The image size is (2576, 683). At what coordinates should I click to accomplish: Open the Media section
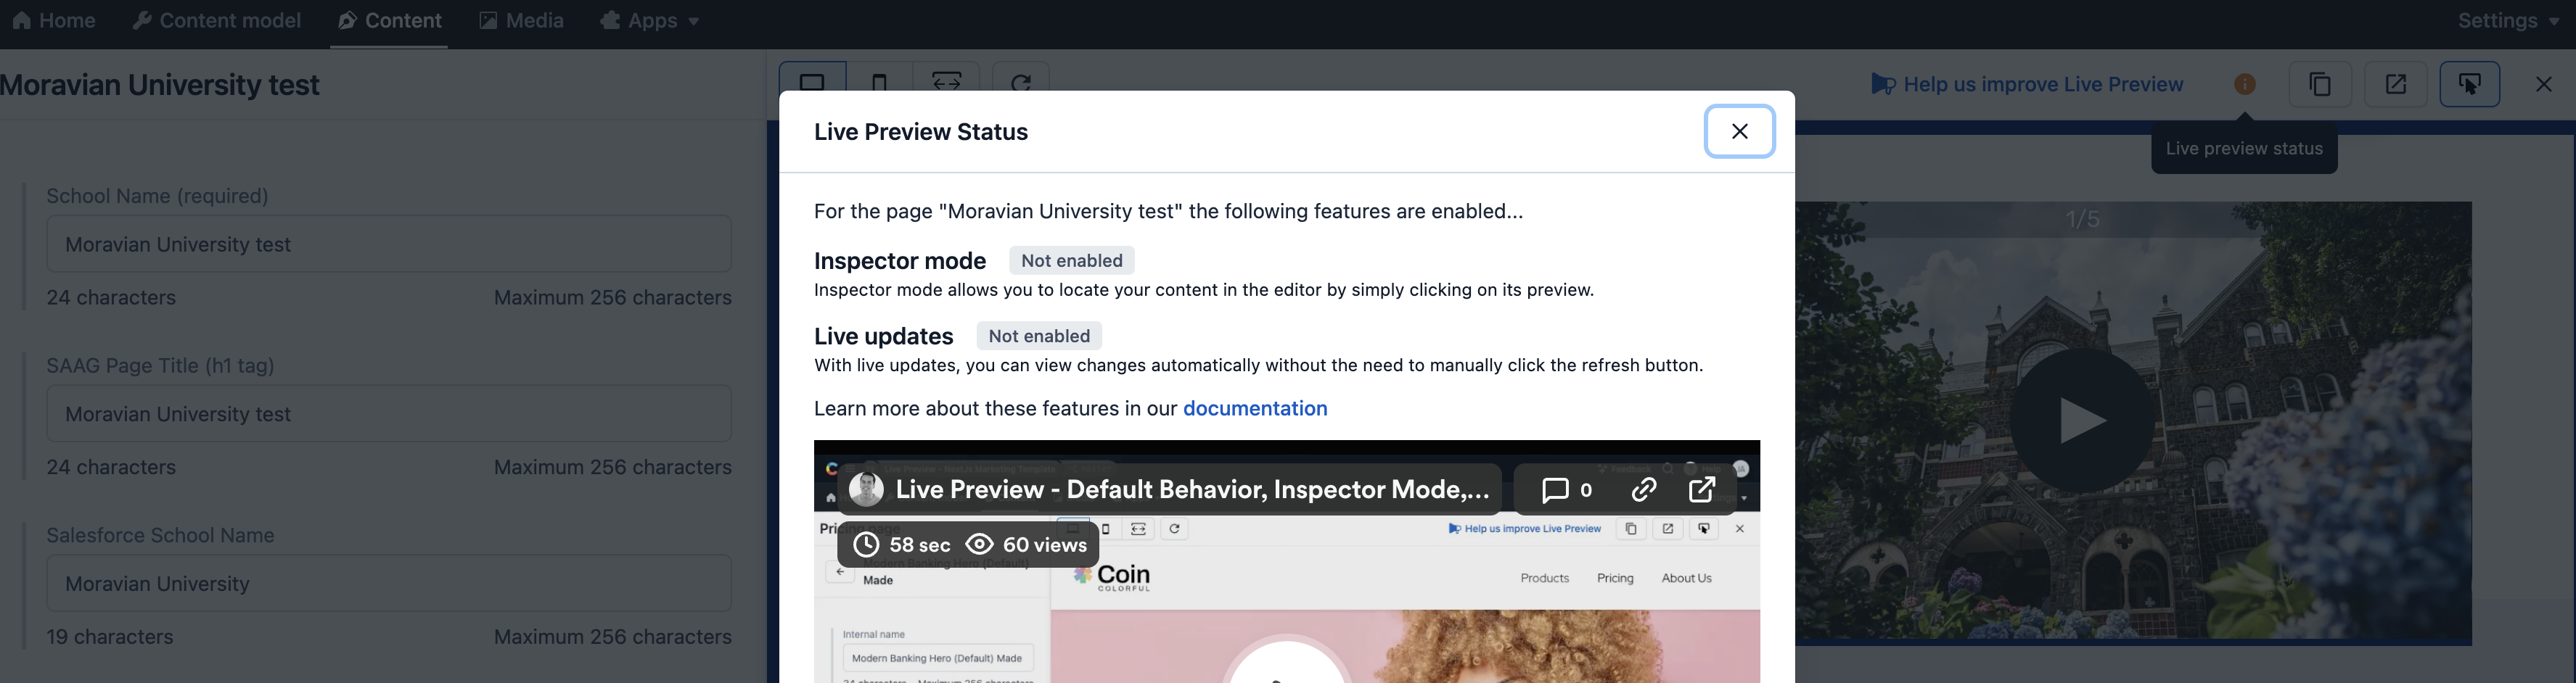(521, 20)
